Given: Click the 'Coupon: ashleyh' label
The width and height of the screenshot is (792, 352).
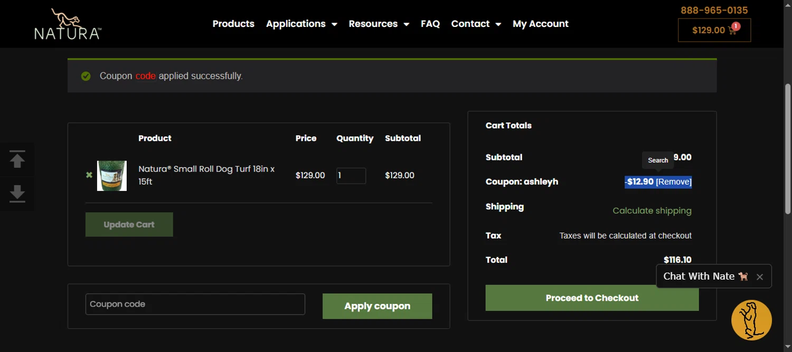Looking at the screenshot, I should [x=522, y=182].
